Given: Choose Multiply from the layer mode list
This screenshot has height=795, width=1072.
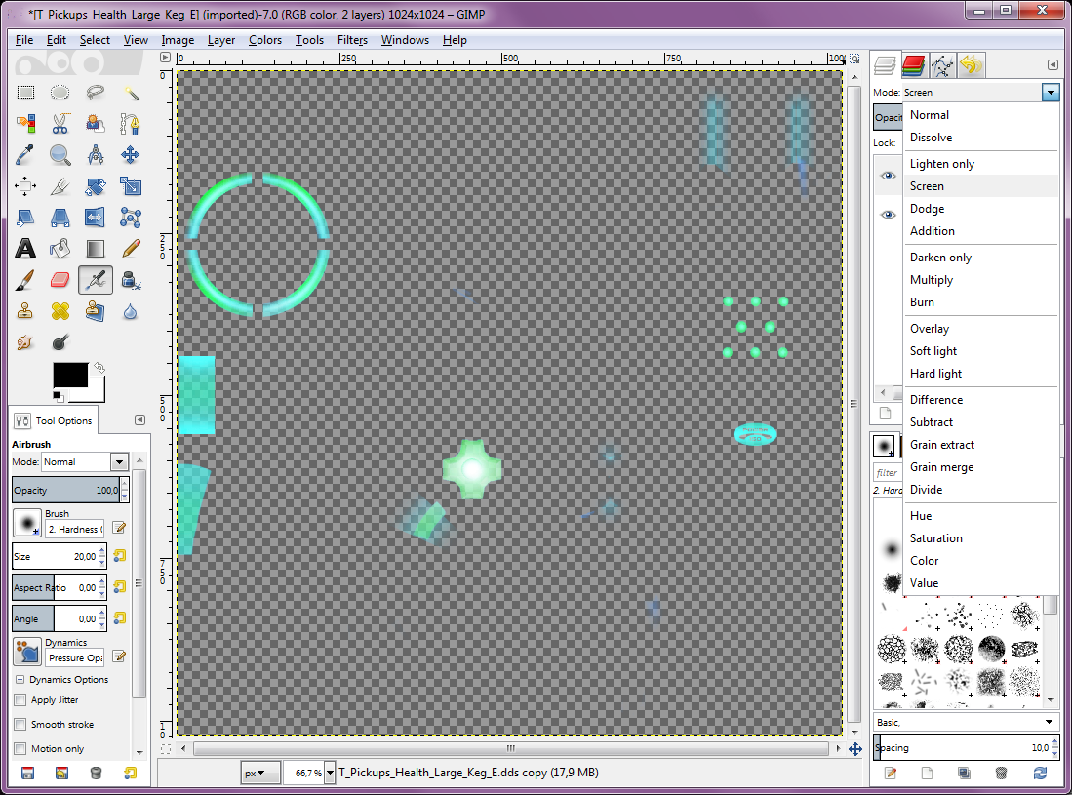Looking at the screenshot, I should [x=932, y=280].
